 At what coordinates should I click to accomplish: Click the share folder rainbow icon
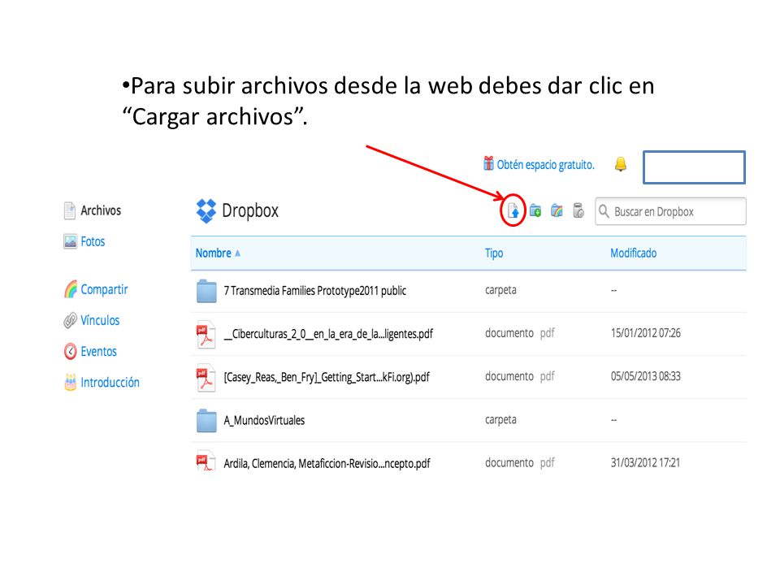(557, 211)
